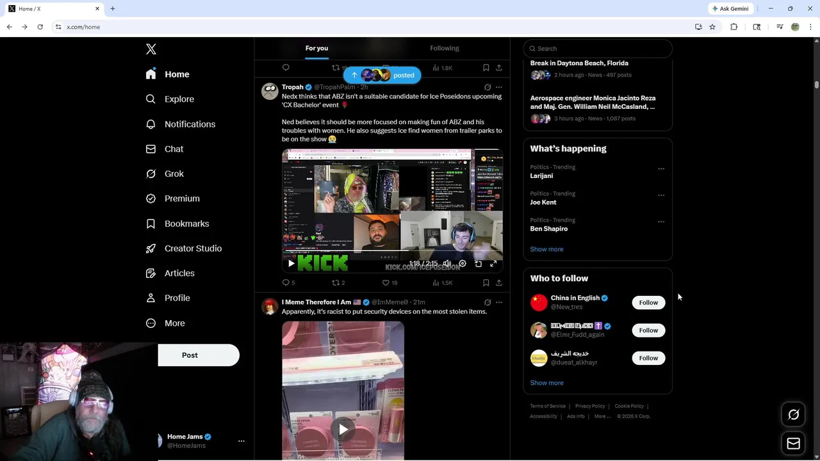
Task: Expand the More menu in sidebar
Action: click(165, 323)
